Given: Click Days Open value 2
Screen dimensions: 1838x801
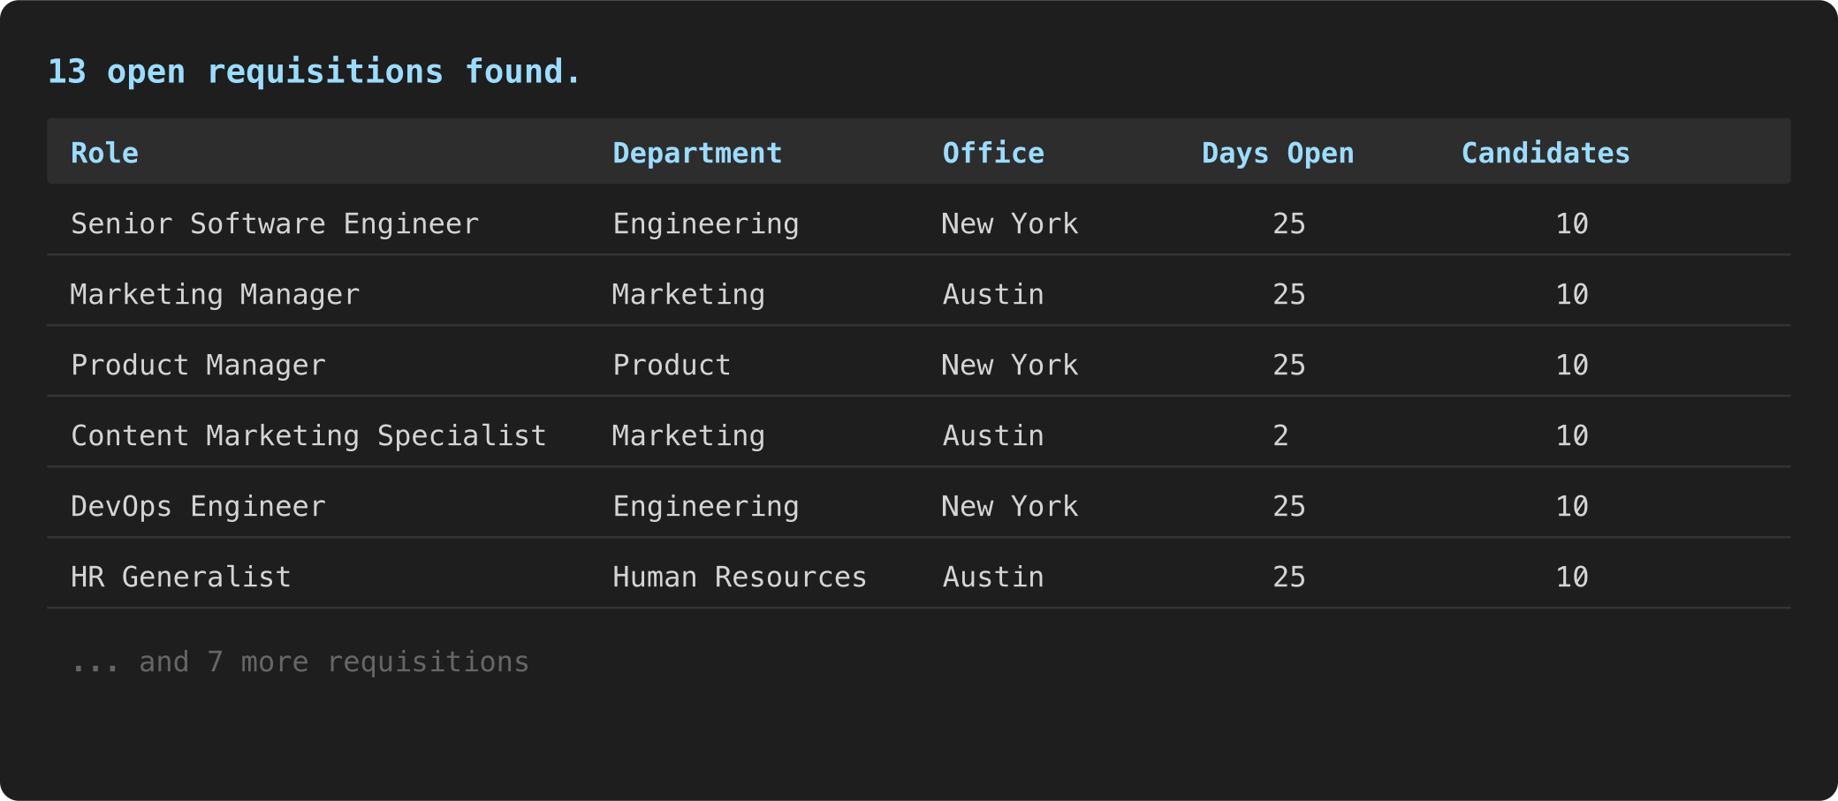Looking at the screenshot, I should 1280,435.
